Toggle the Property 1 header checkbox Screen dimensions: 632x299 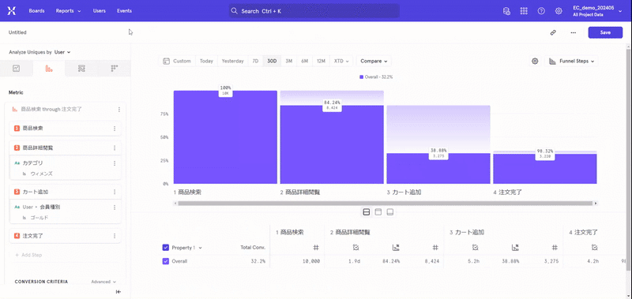point(166,248)
